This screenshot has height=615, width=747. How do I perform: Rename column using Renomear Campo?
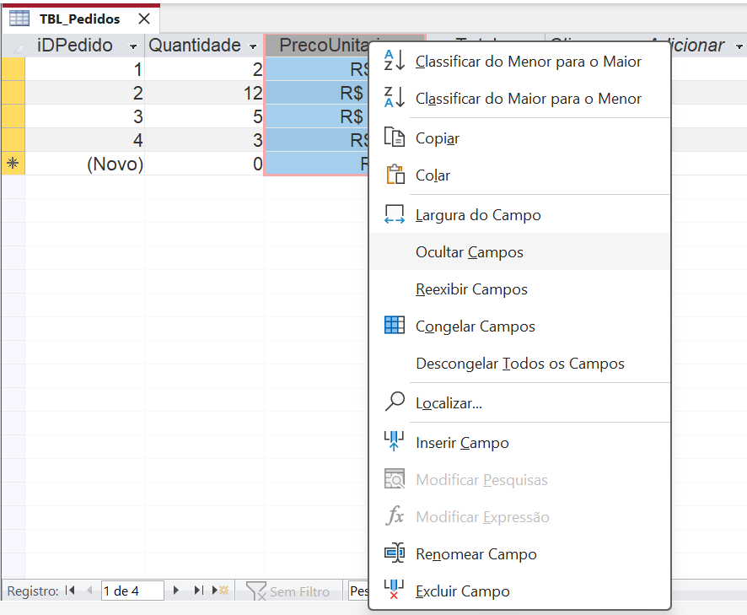pos(476,554)
